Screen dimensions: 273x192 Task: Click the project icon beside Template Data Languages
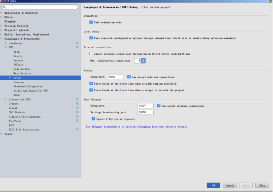tap(77, 117)
